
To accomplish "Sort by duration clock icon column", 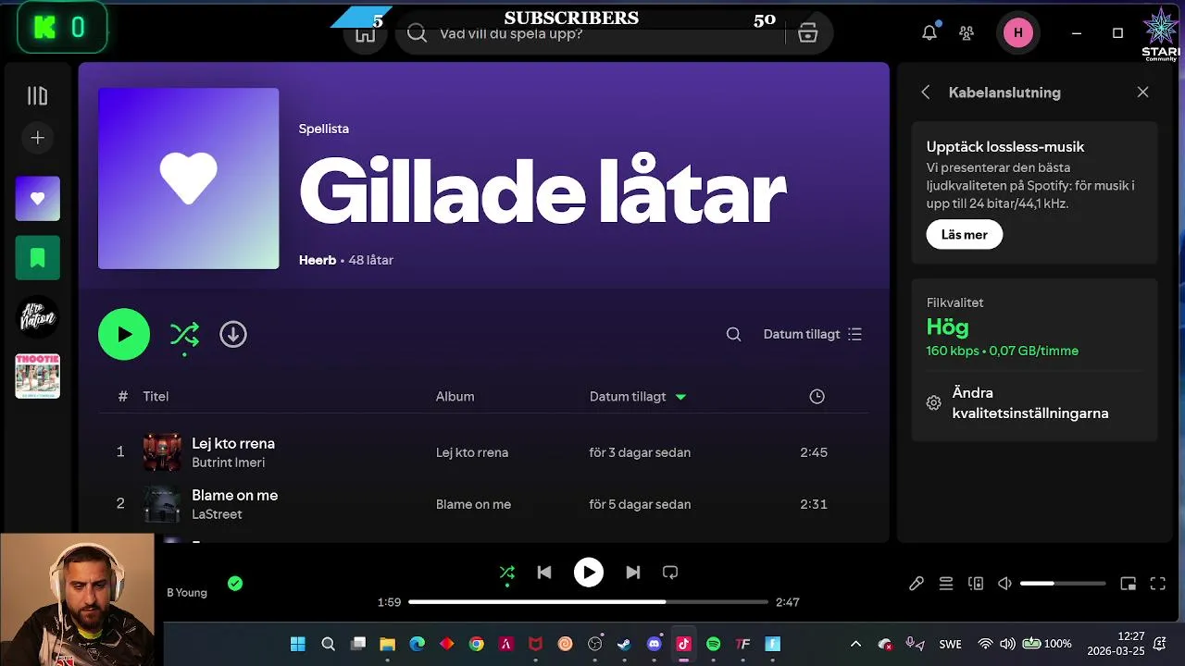I will [x=817, y=396].
